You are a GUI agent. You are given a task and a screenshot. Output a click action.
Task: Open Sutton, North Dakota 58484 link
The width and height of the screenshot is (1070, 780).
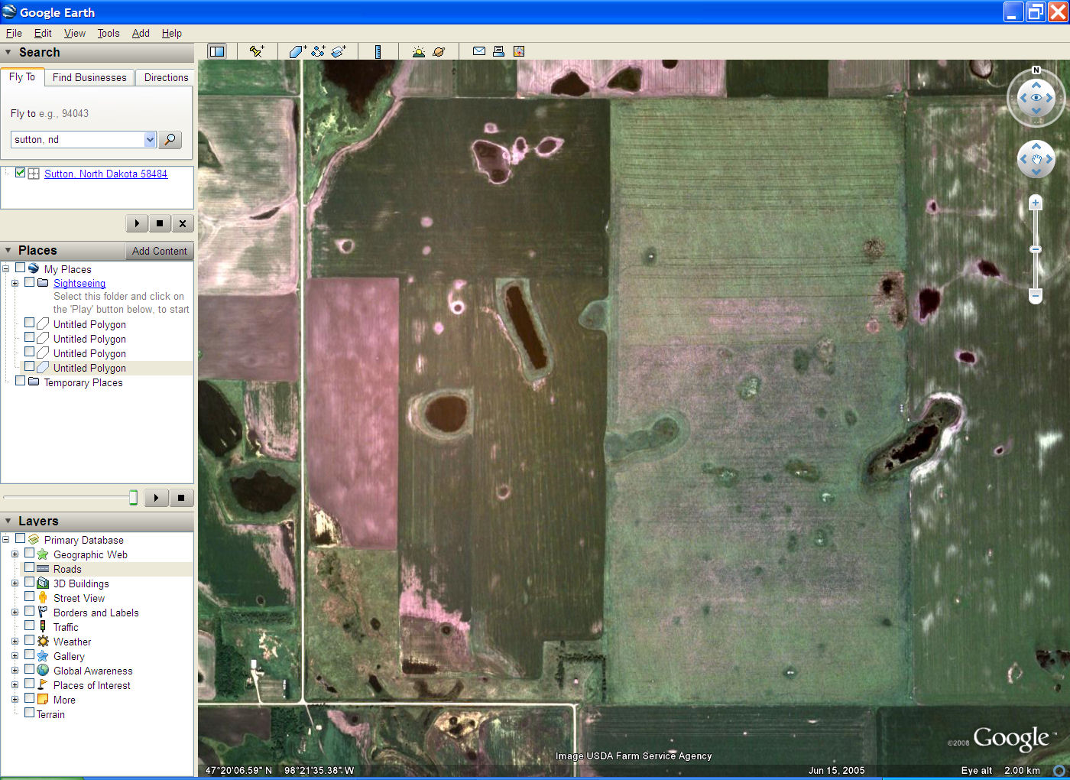[x=105, y=174]
